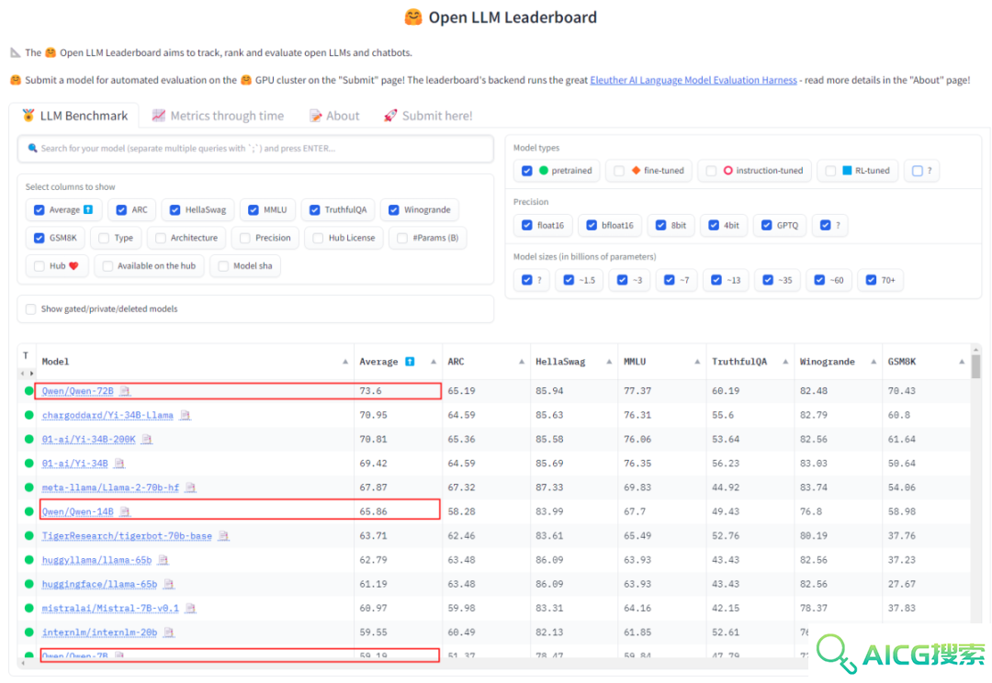Screen dimensions: 992x683
Task: Sort by Average column using its sort arrow
Action: click(434, 362)
